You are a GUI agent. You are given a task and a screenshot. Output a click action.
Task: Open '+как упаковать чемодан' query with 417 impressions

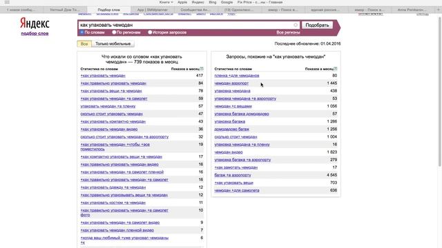coord(103,76)
